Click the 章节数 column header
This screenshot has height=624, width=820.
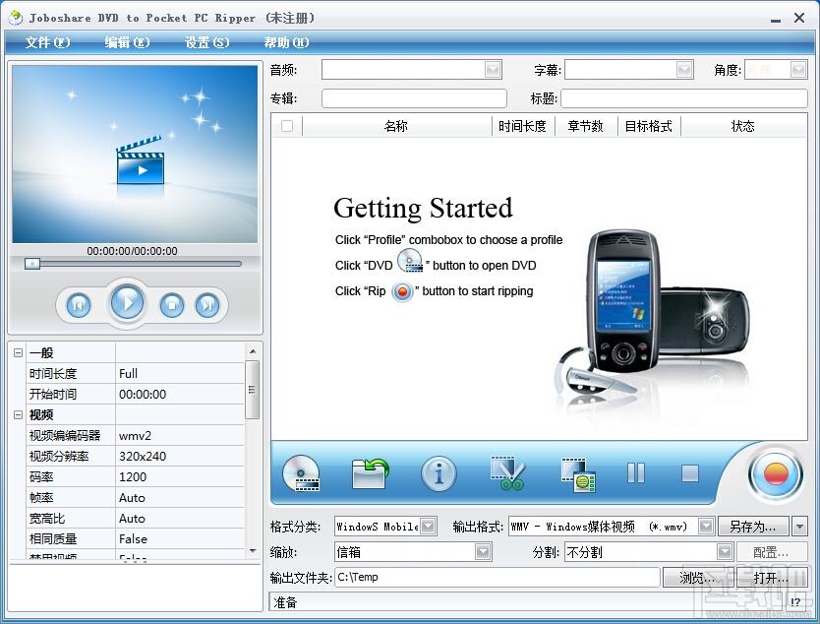(x=586, y=126)
